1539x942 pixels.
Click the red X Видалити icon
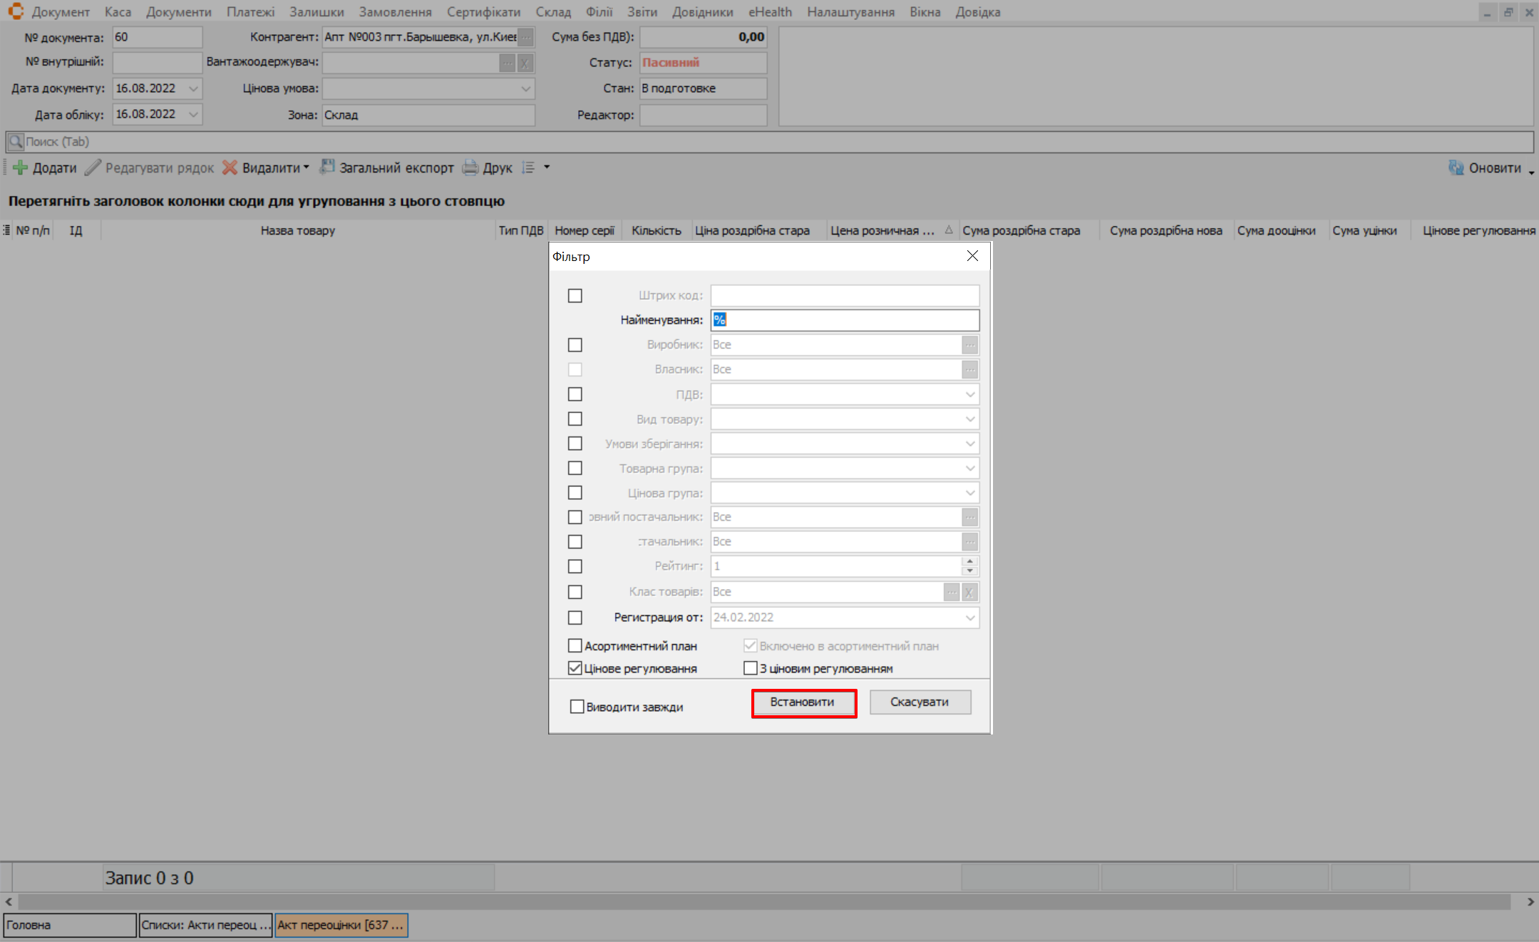pyautogui.click(x=230, y=168)
